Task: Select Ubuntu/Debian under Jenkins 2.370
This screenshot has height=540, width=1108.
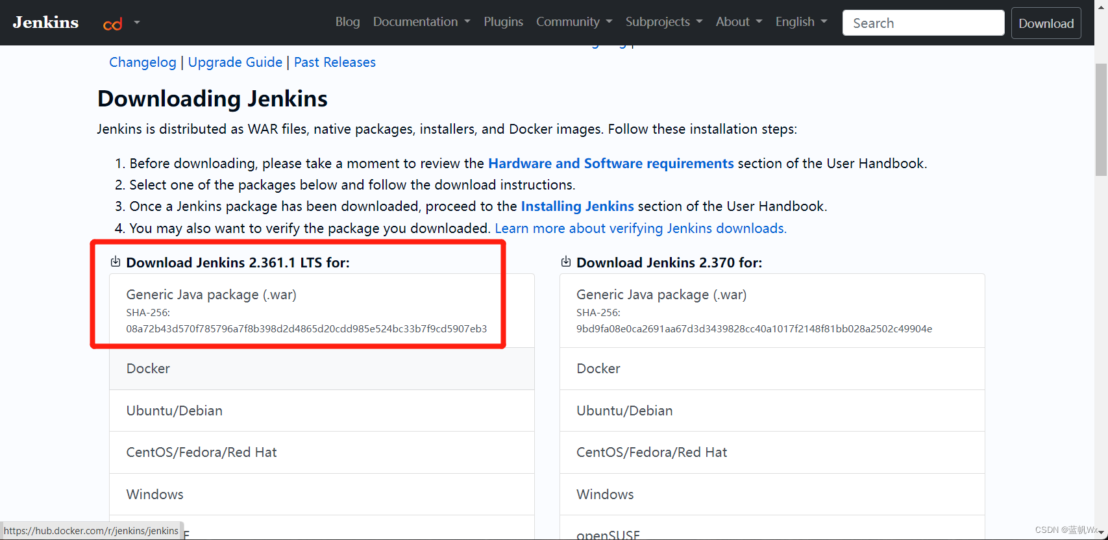Action: coord(772,411)
